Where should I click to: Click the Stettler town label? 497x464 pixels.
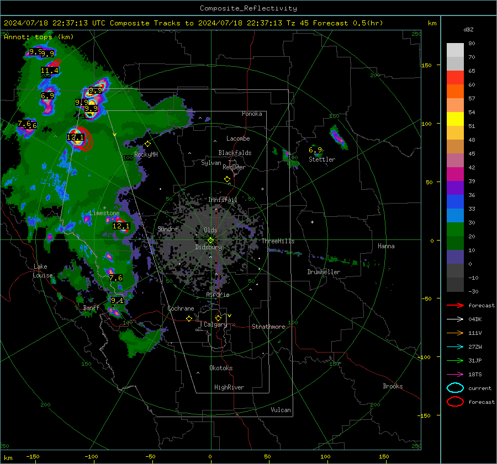(x=322, y=159)
